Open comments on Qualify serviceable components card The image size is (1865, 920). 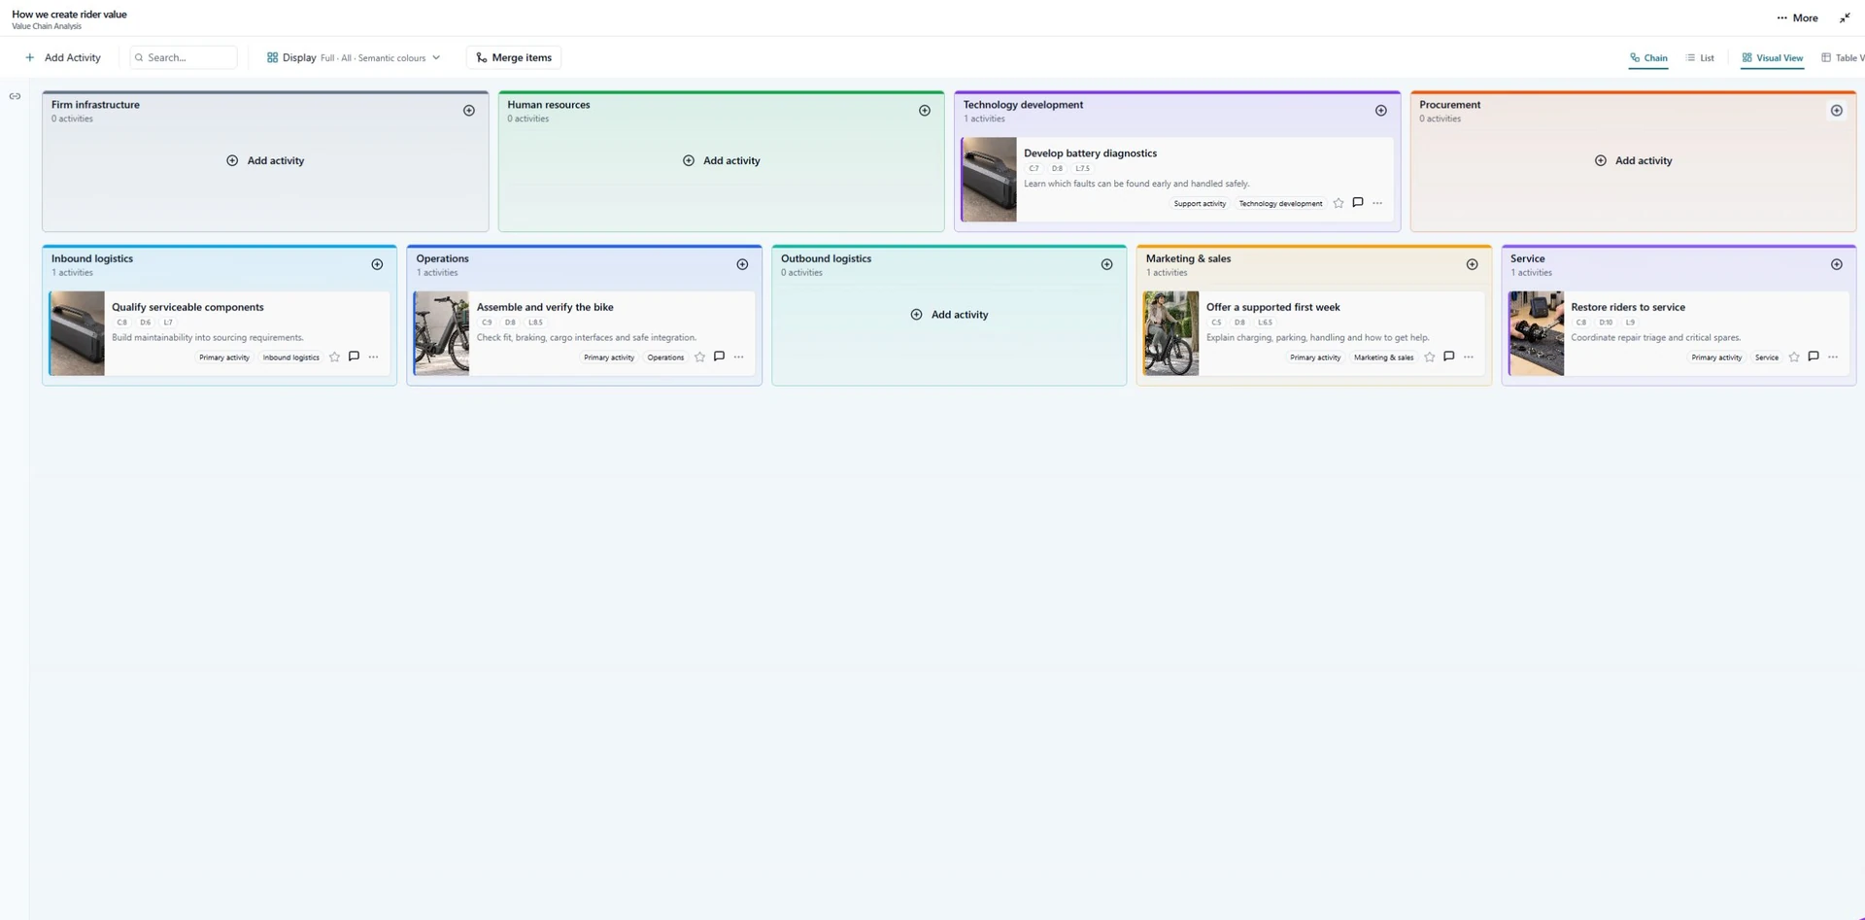(355, 357)
